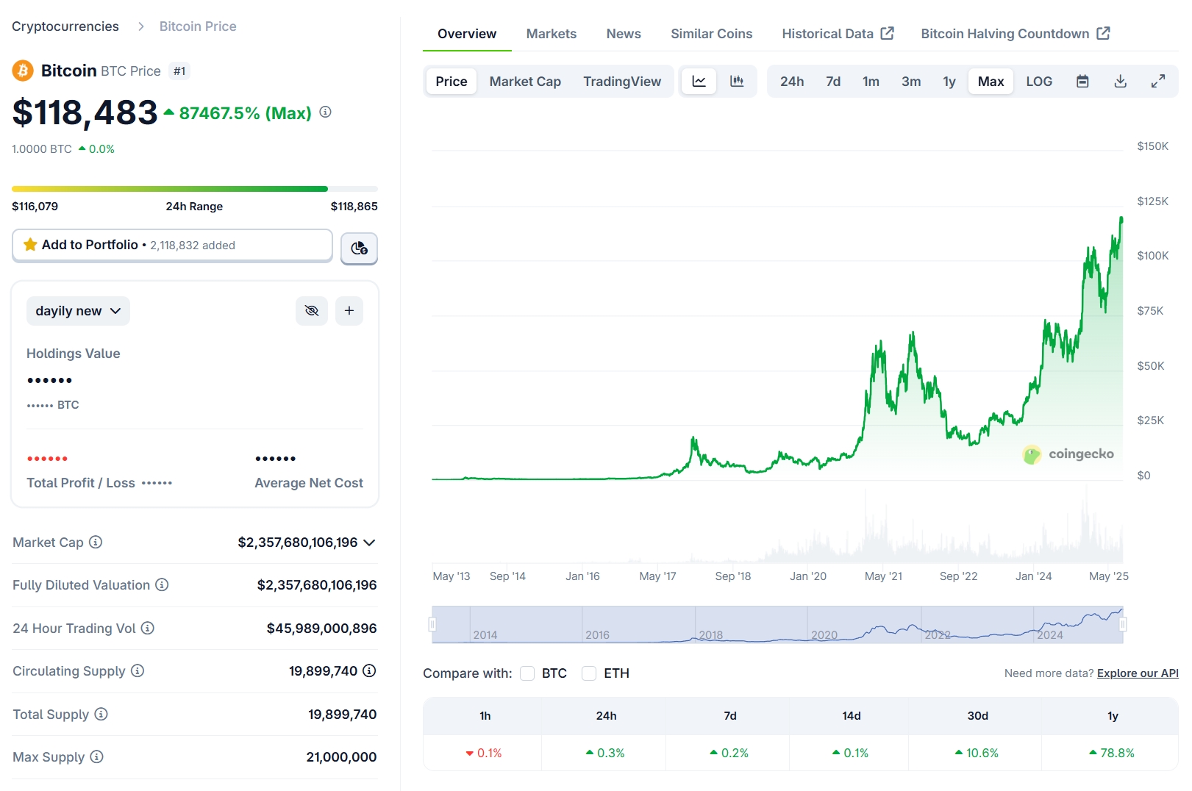This screenshot has width=1192, height=791.
Task: Check the BTC compare checkbox
Action: tap(527, 673)
